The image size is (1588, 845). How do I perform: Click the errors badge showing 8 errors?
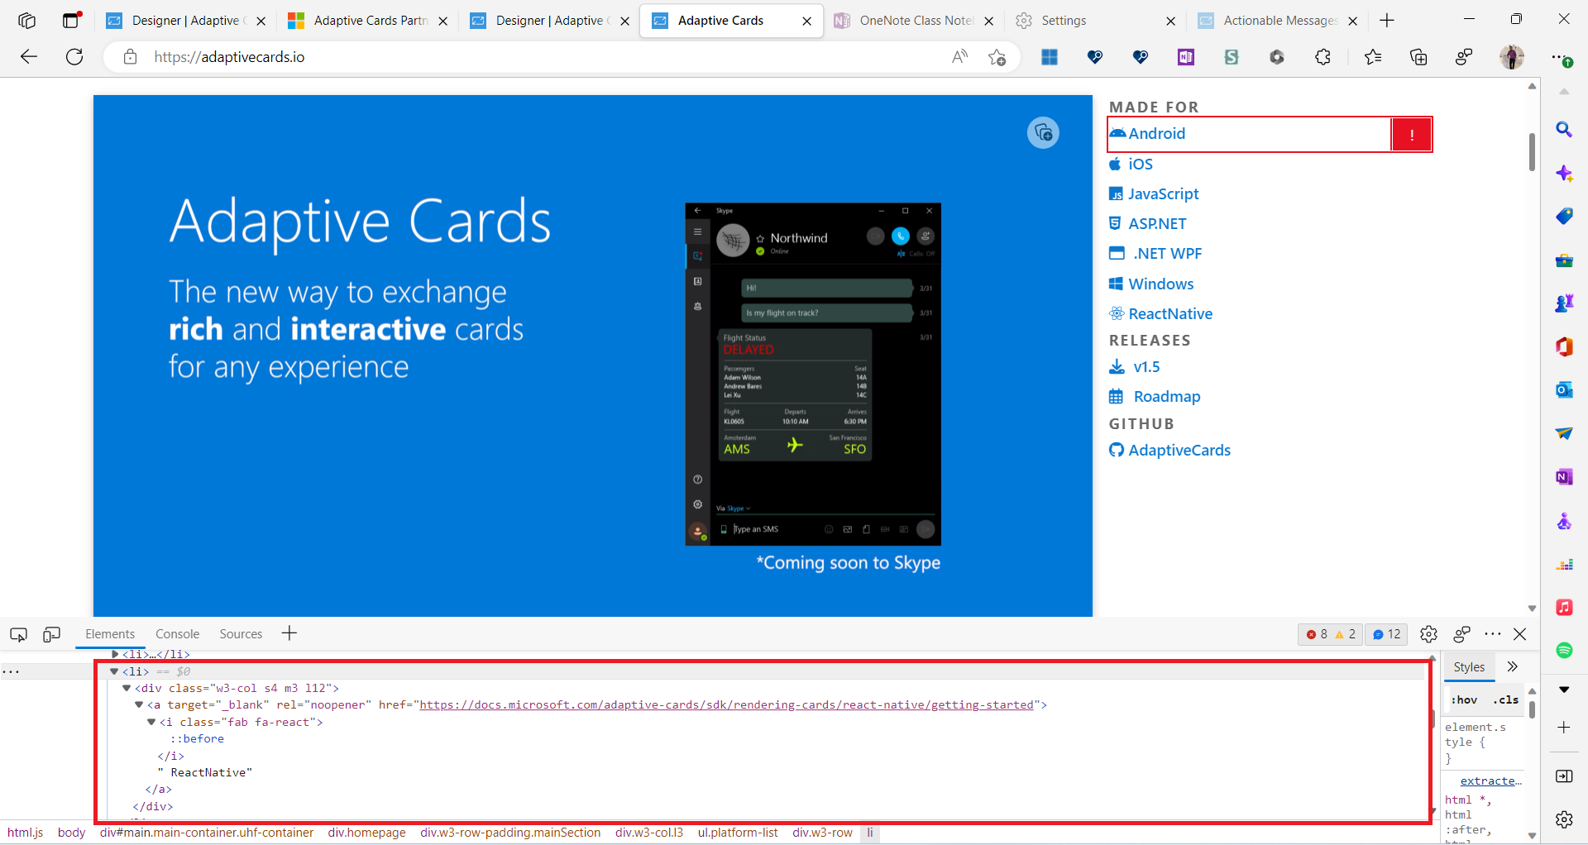(1321, 634)
